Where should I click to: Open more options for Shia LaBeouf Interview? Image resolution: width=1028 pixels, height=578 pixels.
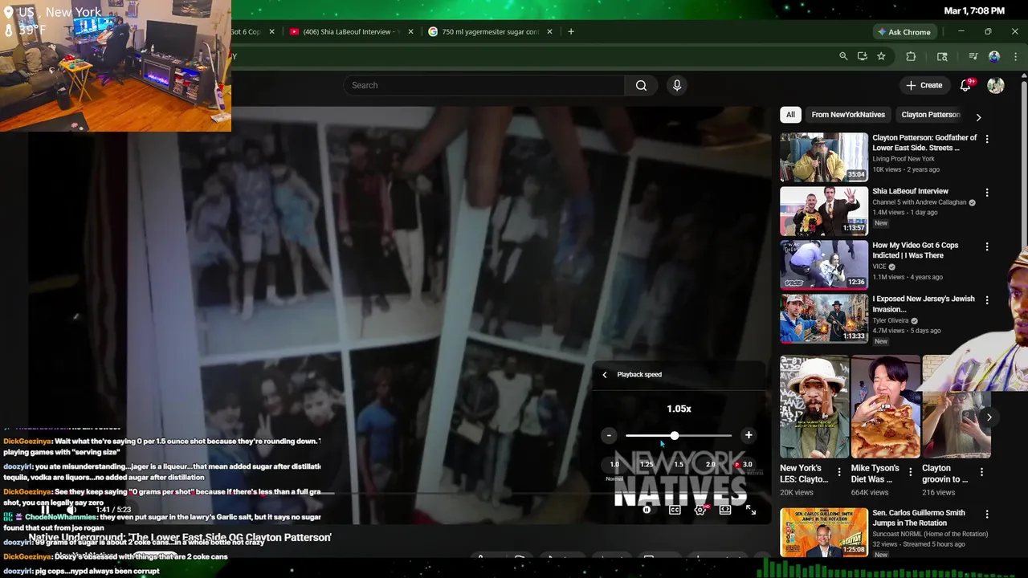click(987, 193)
